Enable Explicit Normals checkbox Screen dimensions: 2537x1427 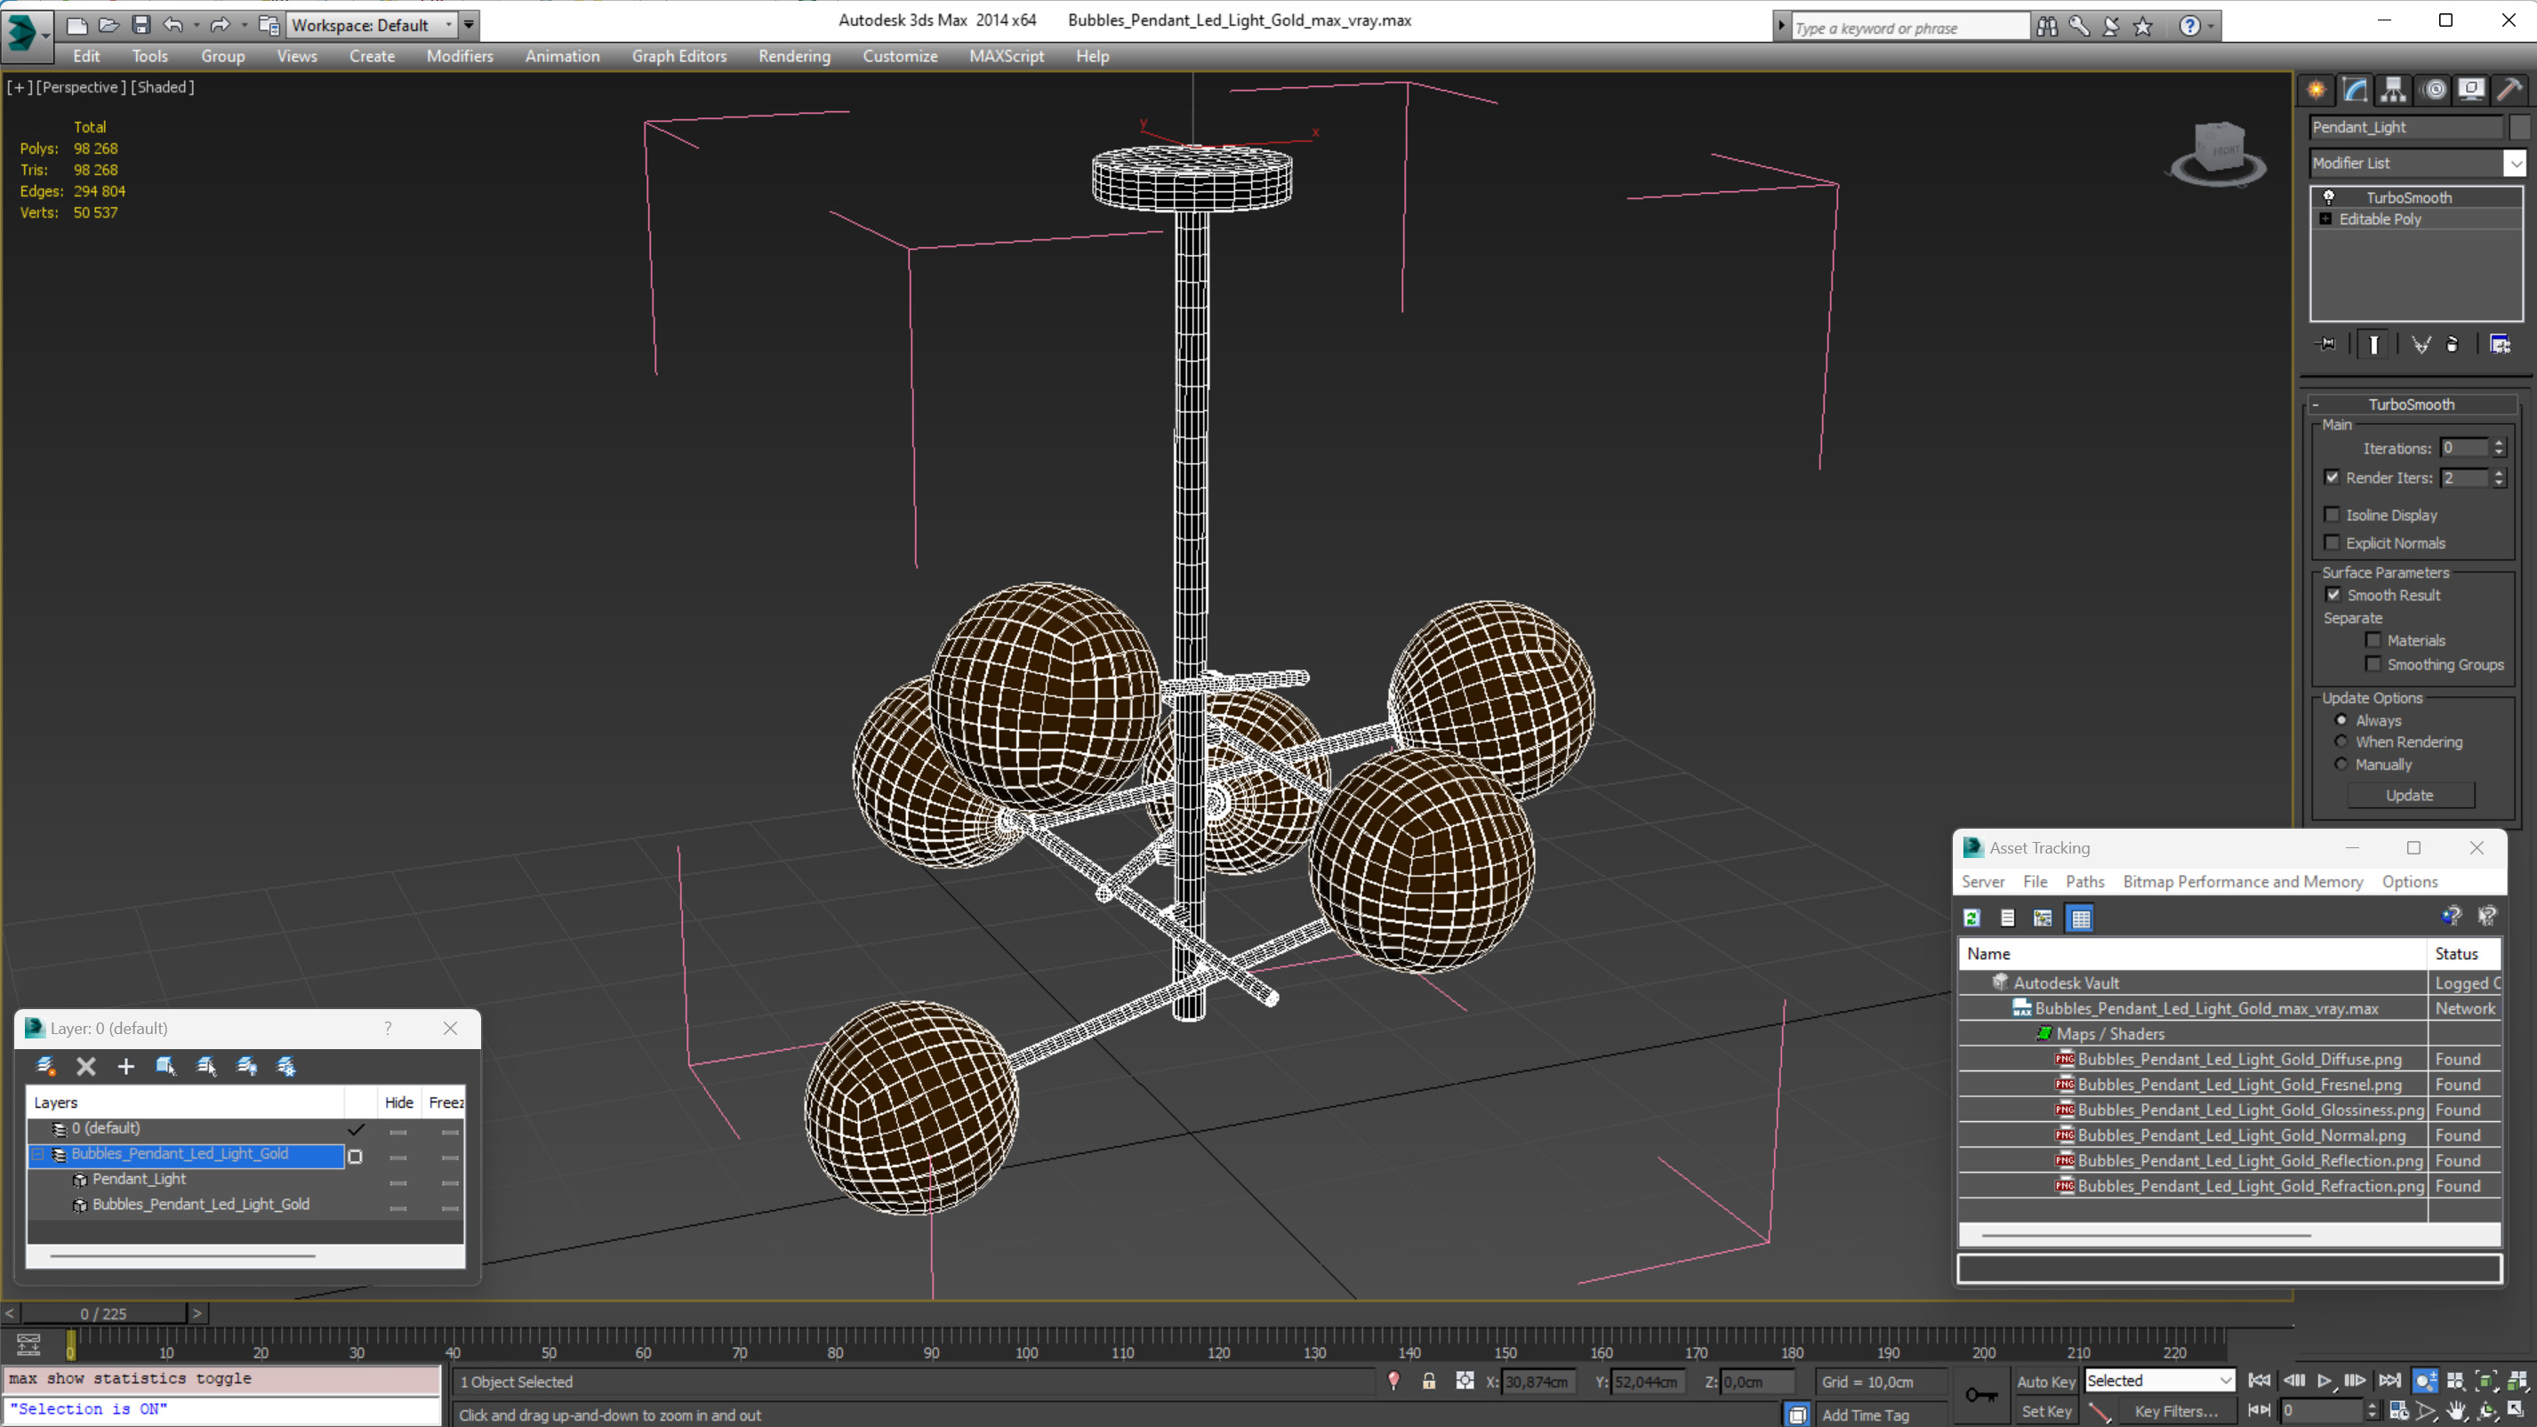(x=2332, y=542)
